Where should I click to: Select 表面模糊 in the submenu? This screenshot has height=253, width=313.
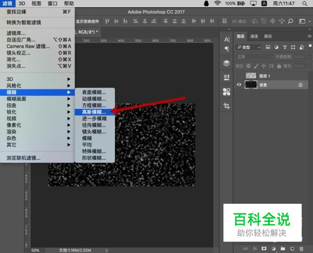(x=95, y=92)
